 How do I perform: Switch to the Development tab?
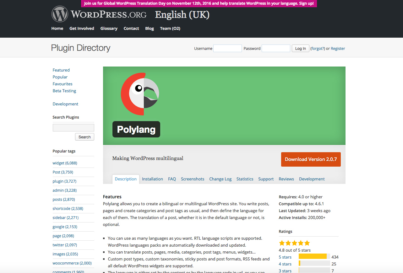(312, 179)
